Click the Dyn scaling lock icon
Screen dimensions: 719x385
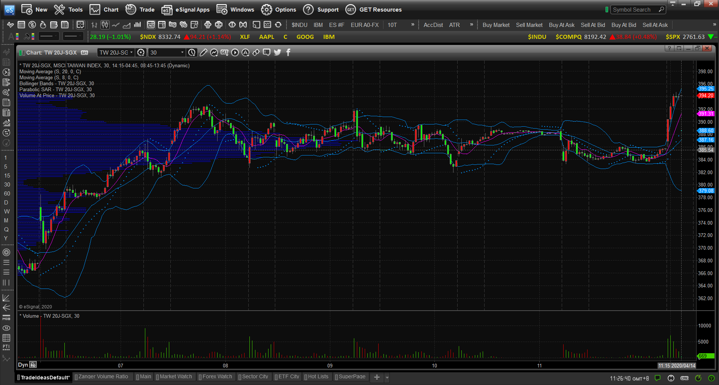point(33,364)
